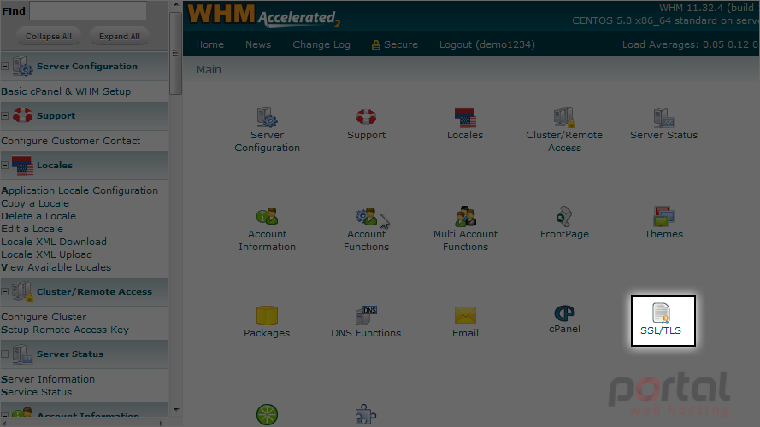This screenshot has height=427, width=760.
Task: Click the sidebar horizontal scroll right arrow
Action: [x=162, y=423]
